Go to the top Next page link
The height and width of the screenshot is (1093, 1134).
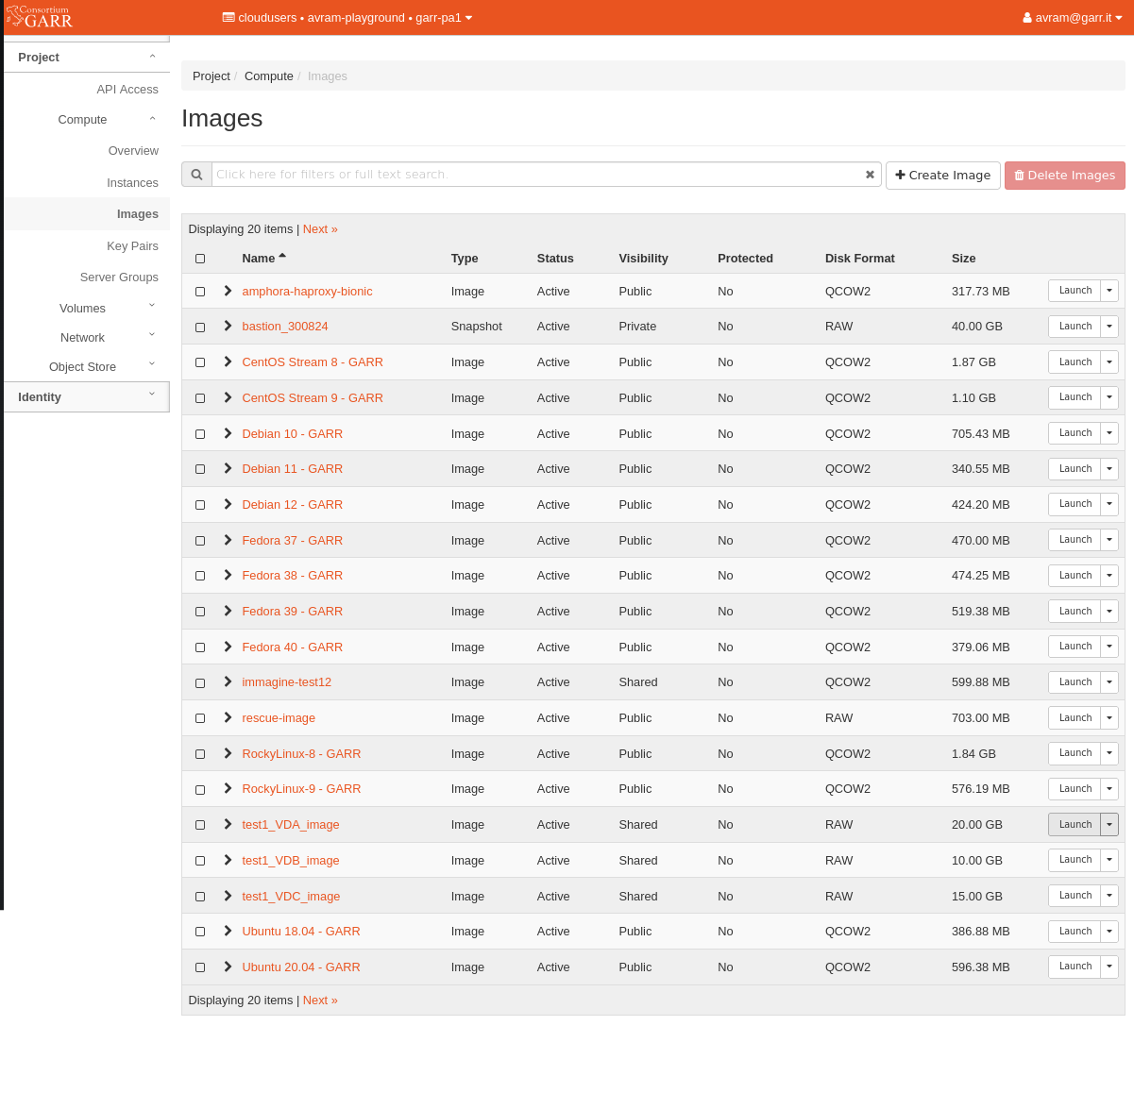320,229
